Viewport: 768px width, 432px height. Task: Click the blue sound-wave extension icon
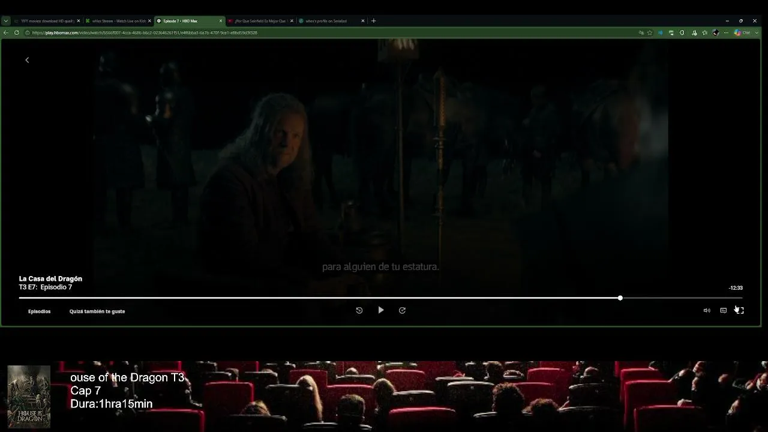[661, 32]
